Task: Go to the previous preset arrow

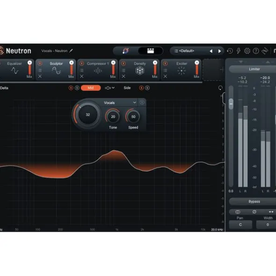Action: tap(211, 51)
